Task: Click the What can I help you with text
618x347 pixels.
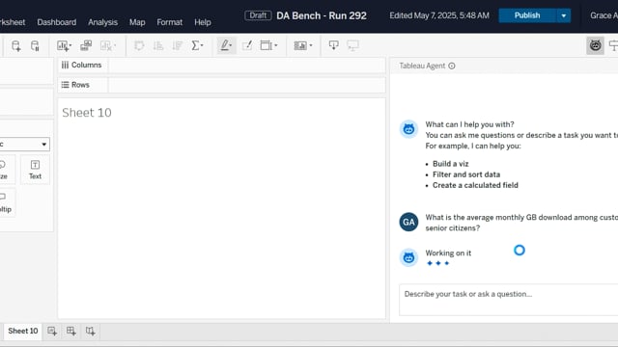Action: click(x=469, y=124)
